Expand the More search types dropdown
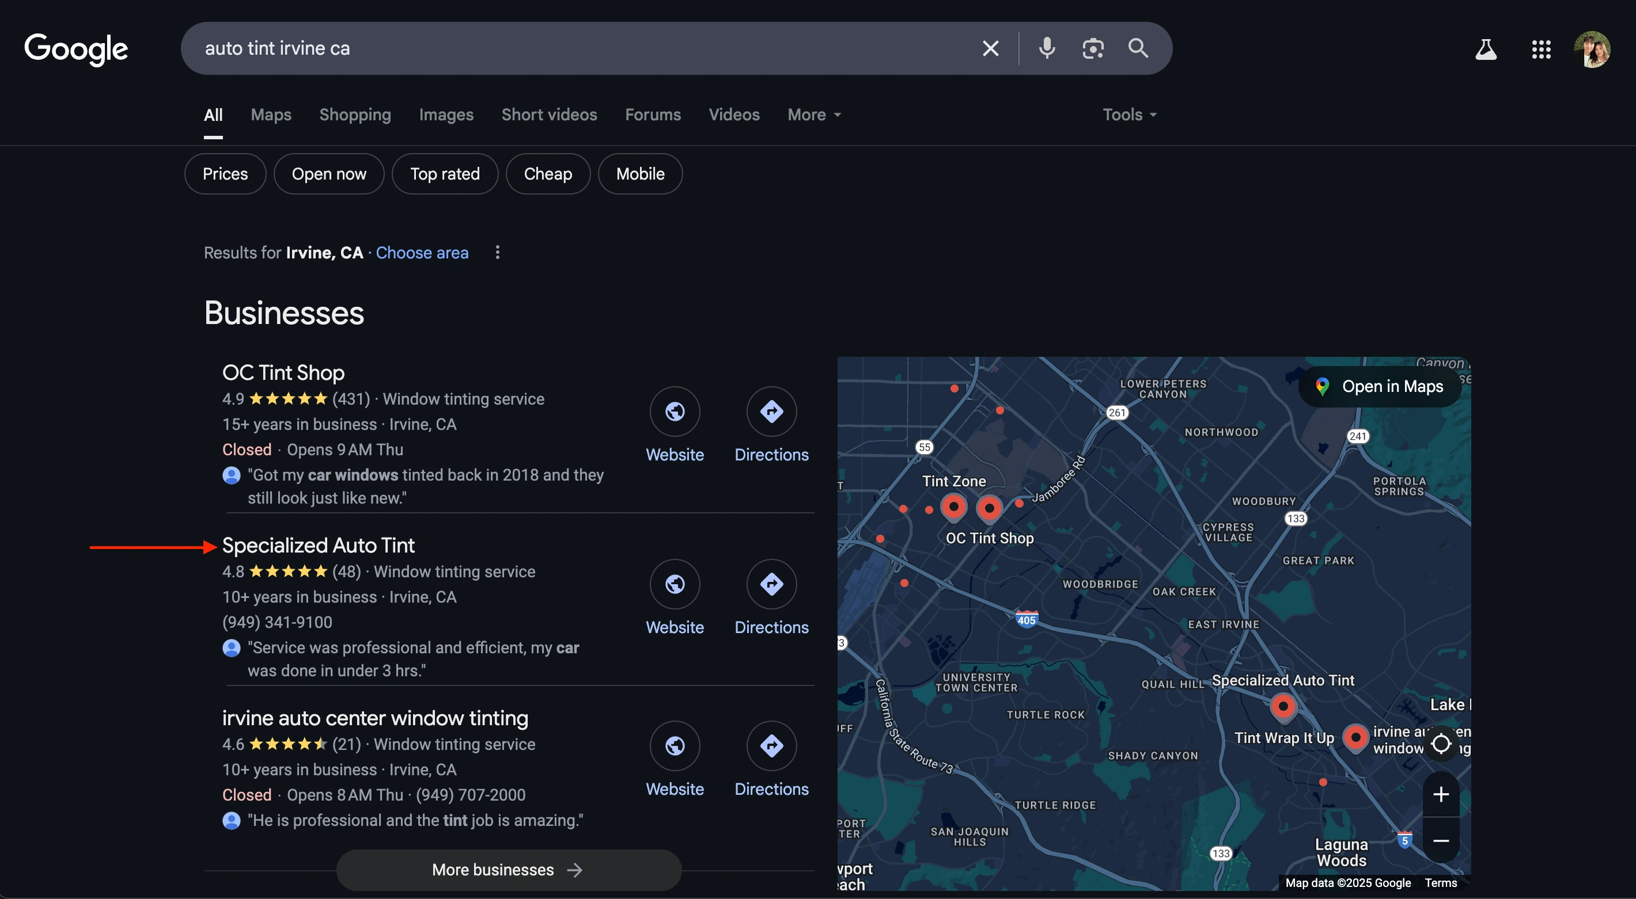The height and width of the screenshot is (899, 1636). (814, 115)
